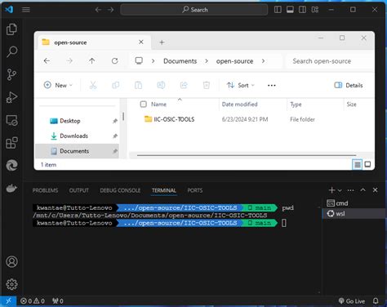Open the Run and Debug view
387x307 pixels.
pos(11,97)
